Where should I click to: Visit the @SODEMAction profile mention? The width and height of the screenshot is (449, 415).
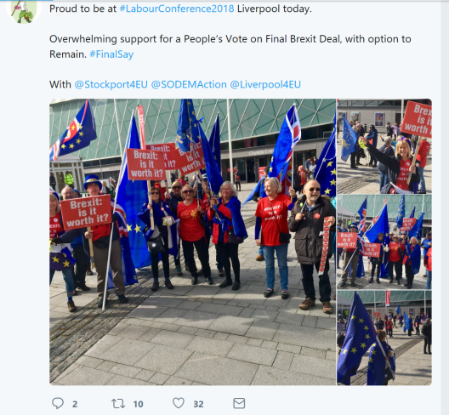(189, 84)
